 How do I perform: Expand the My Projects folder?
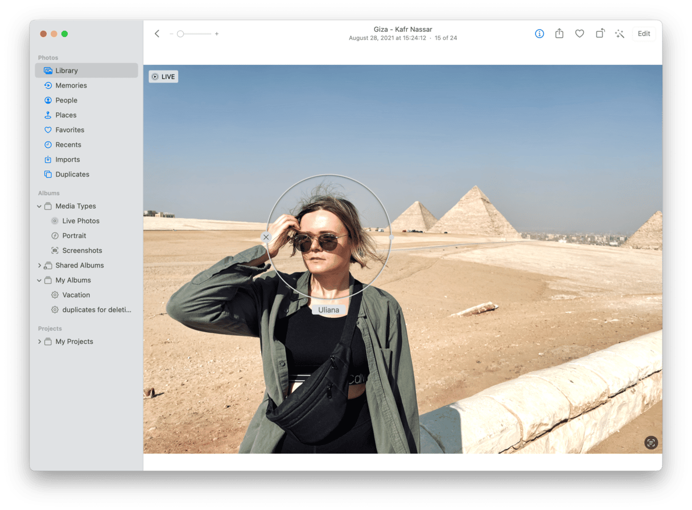coord(39,342)
